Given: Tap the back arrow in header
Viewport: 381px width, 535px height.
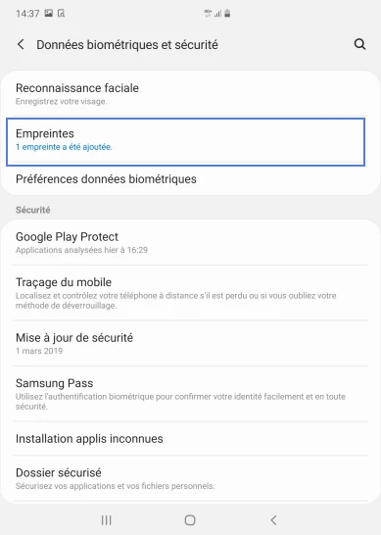Looking at the screenshot, I should tap(21, 44).
